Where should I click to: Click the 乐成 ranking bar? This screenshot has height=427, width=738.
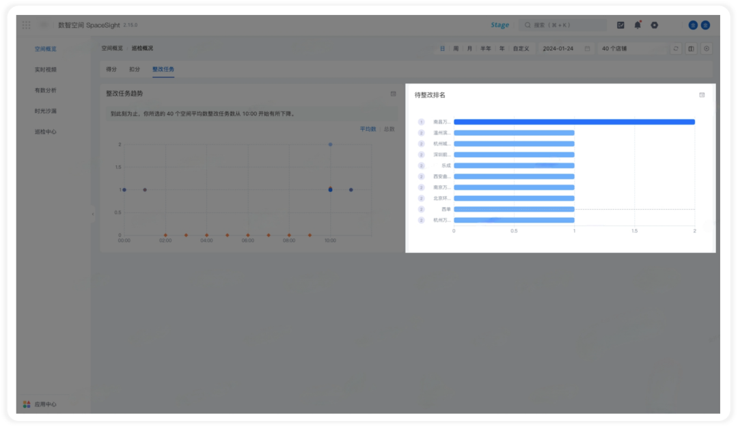pos(514,166)
